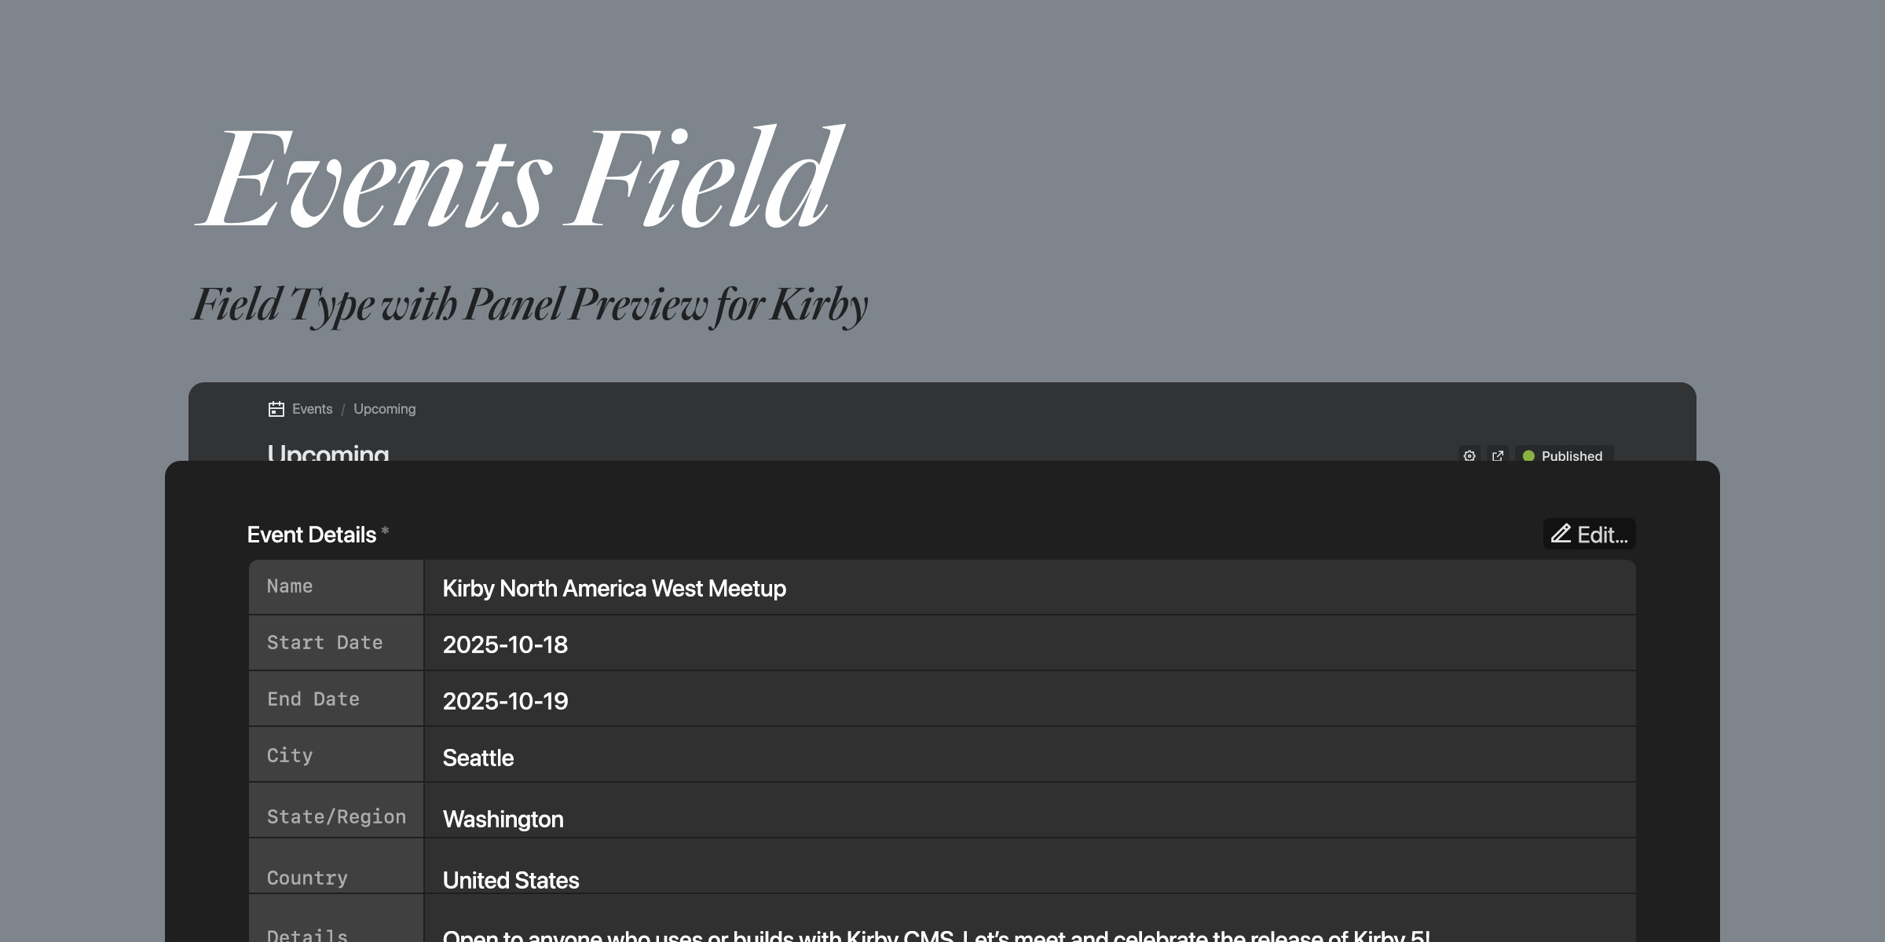Click the Country value United States

coord(511,880)
